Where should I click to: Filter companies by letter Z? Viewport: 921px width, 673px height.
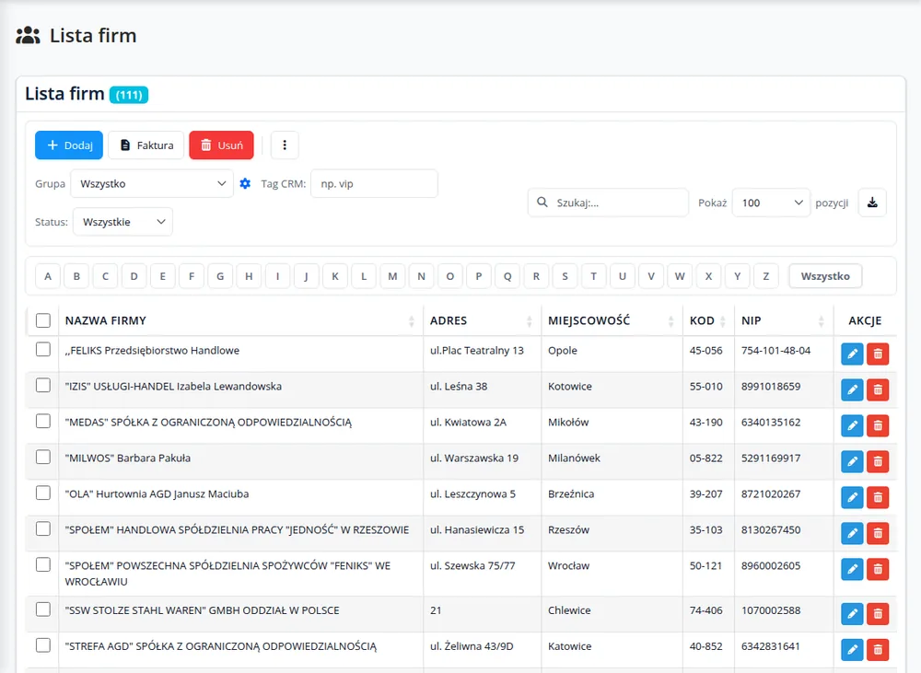tap(766, 276)
